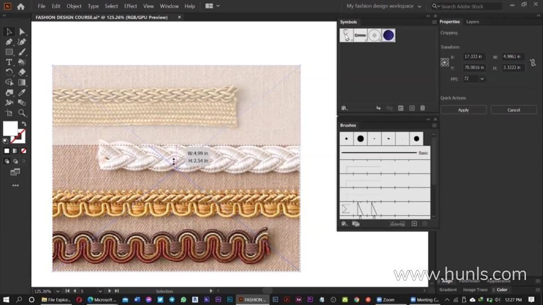Open the File menu
This screenshot has height=305, width=543.
point(41,6)
